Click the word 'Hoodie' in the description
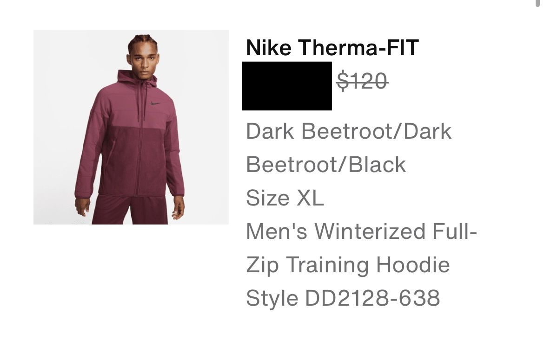 (413, 265)
